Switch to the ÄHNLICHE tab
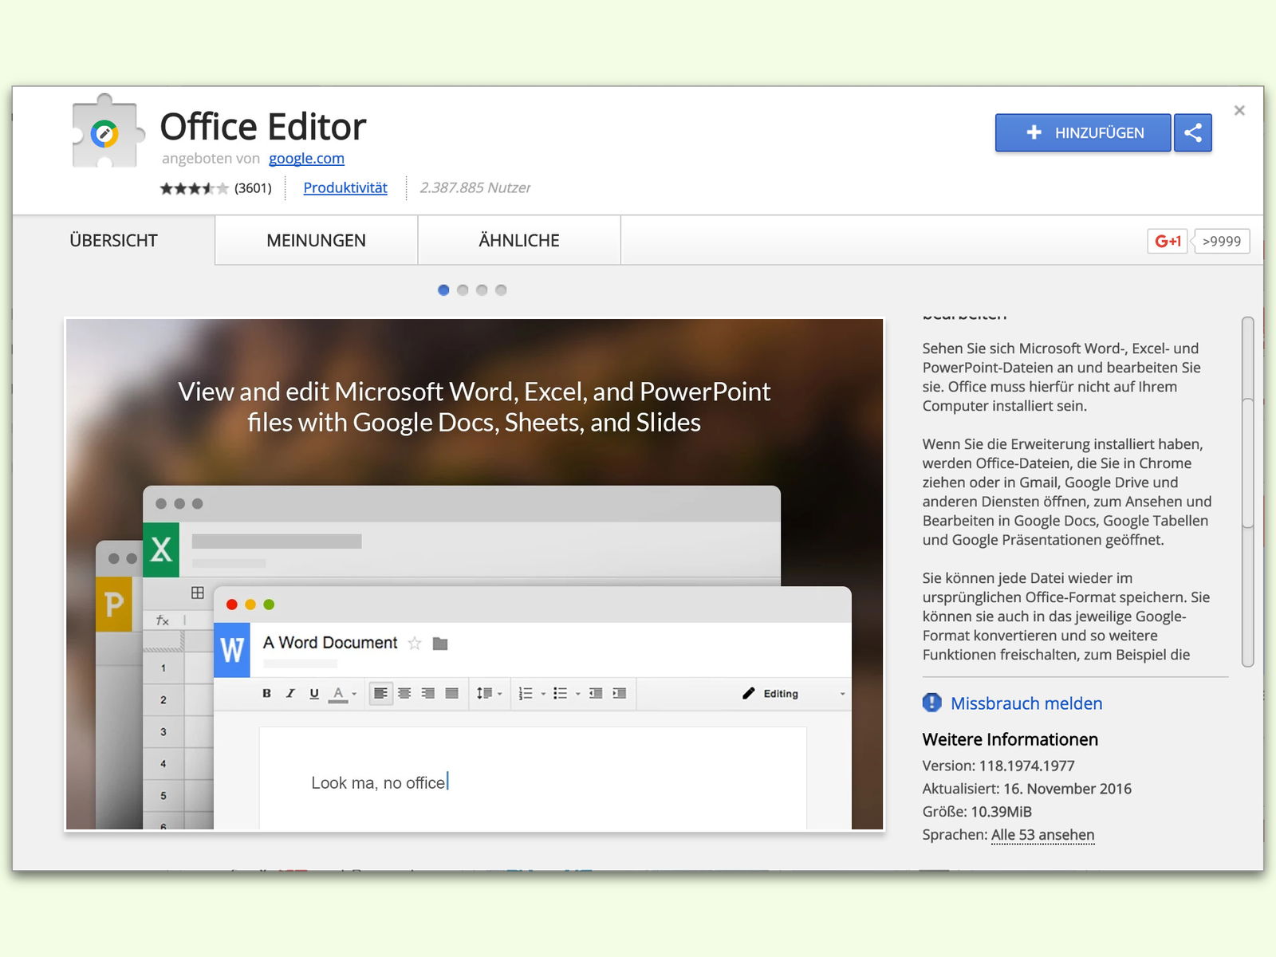The image size is (1276, 957). [x=519, y=240]
